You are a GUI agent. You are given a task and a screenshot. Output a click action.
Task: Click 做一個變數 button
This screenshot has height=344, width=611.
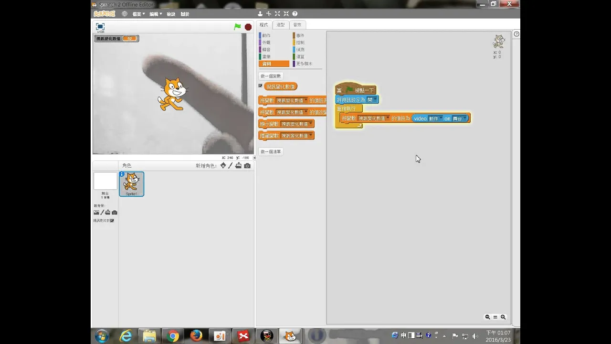coord(271,76)
